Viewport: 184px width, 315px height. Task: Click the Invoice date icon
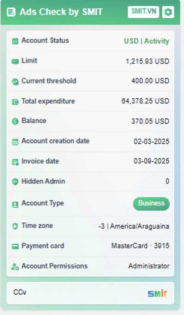tap(15, 162)
